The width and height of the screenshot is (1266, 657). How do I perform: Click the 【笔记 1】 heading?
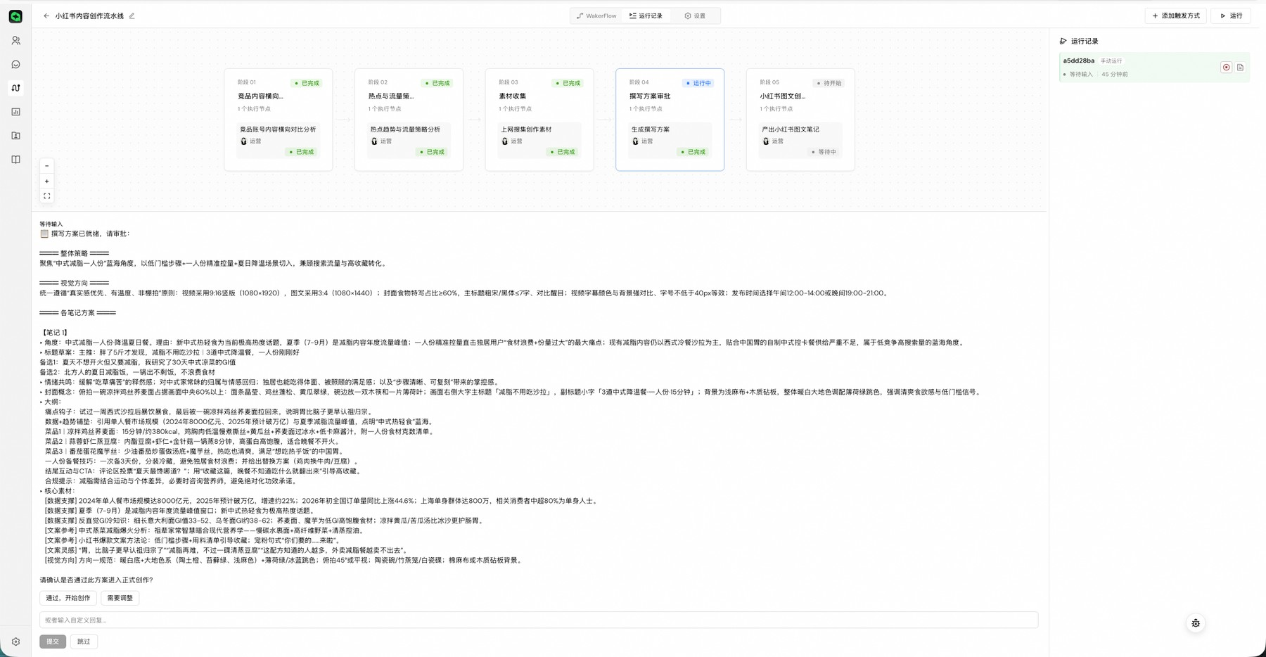[55, 333]
